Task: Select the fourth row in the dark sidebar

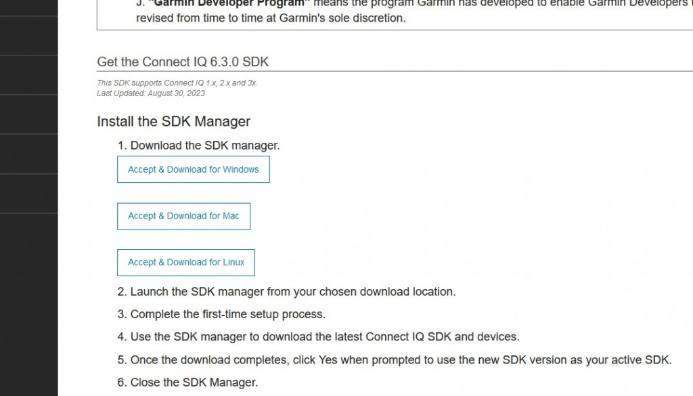Action: click(28, 114)
